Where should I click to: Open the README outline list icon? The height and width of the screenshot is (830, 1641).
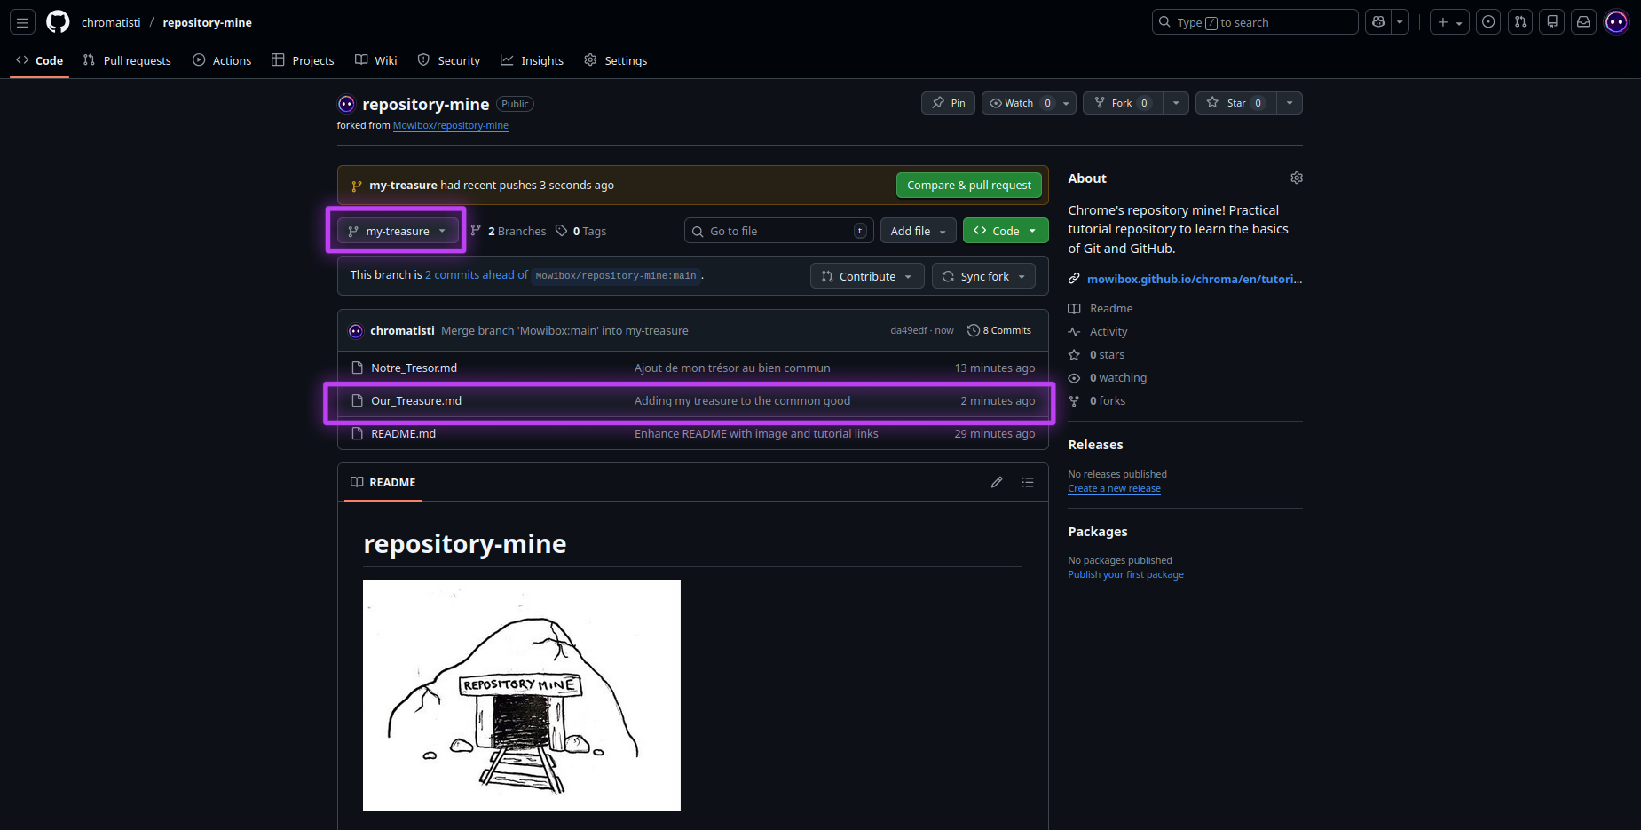(x=1028, y=482)
